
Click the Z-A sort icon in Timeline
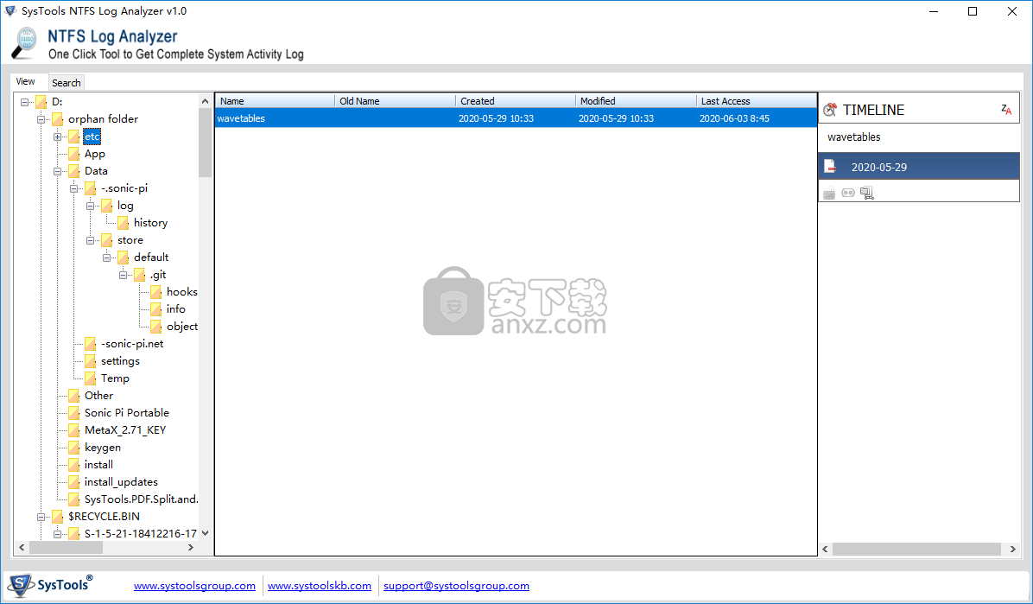tap(1006, 110)
